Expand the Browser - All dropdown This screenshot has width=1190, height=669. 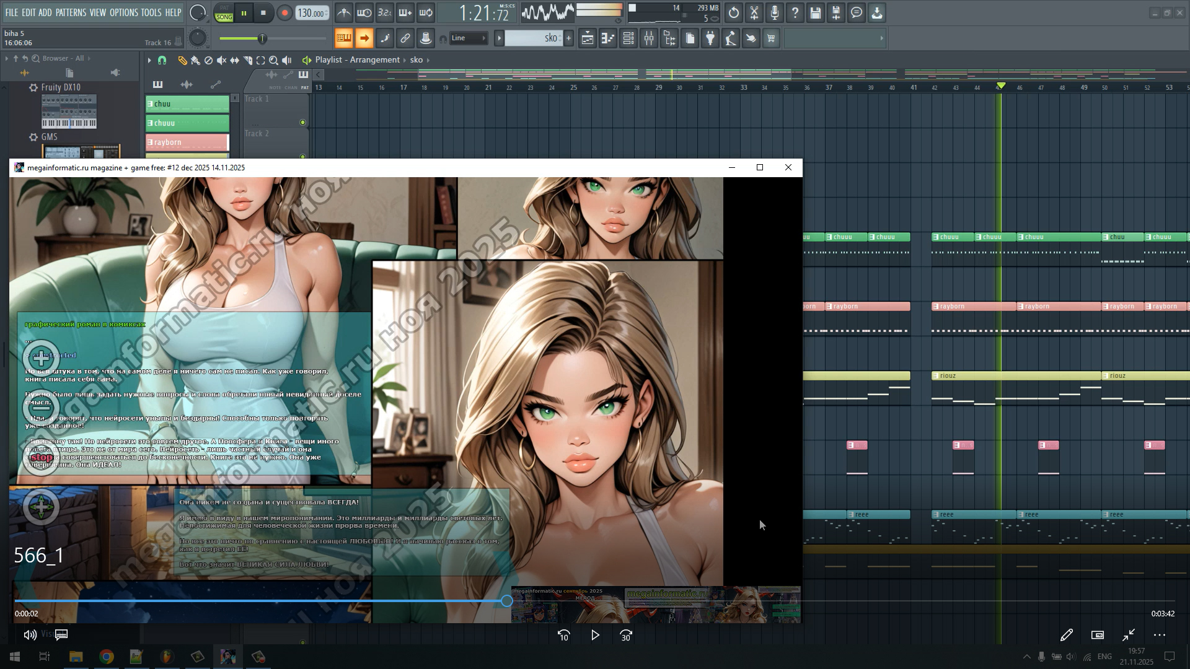coord(89,58)
